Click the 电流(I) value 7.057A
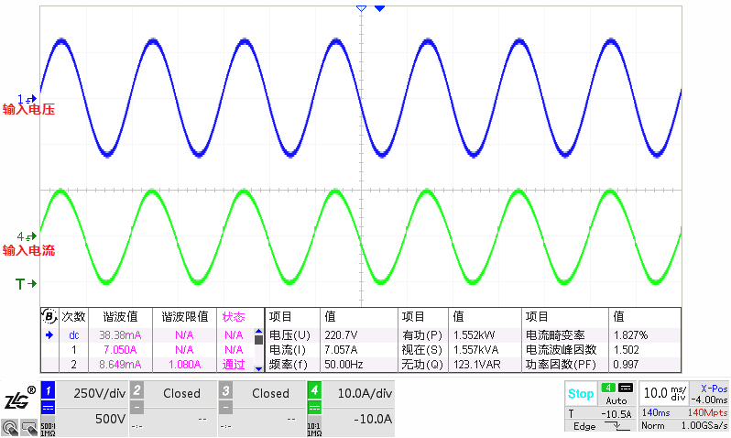731x438 pixels. pos(341,349)
